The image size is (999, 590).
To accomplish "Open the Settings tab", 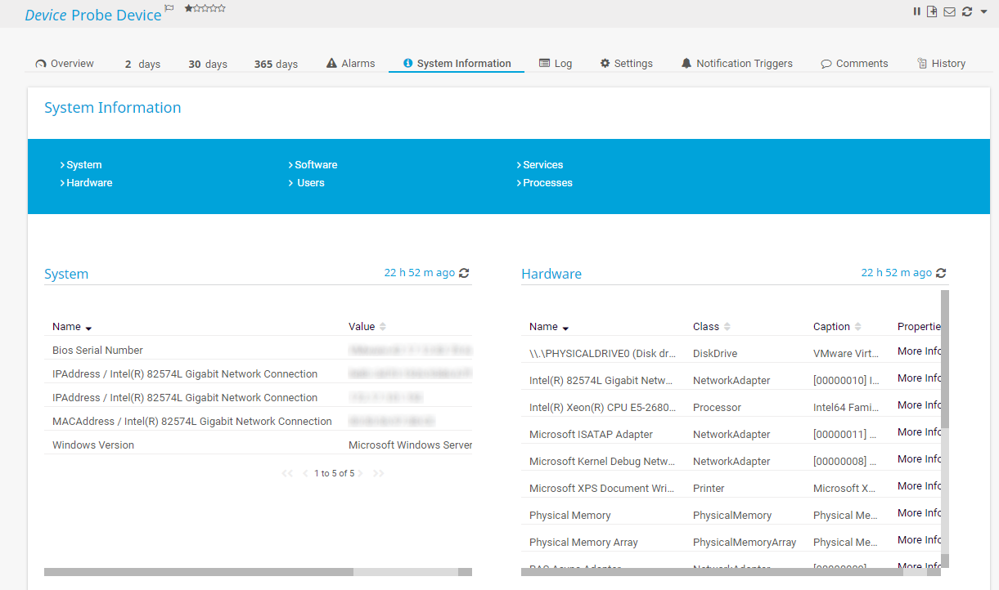I will click(x=626, y=64).
